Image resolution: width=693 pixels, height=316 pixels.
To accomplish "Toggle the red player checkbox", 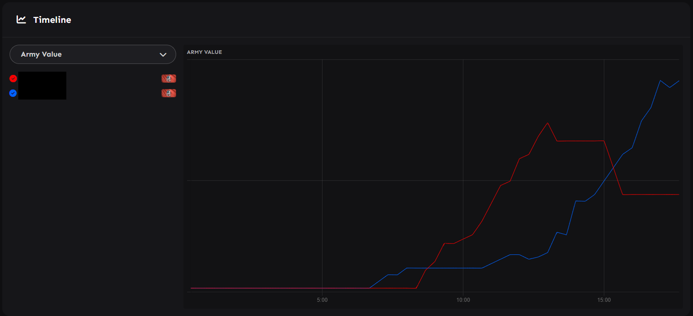I will [x=13, y=79].
